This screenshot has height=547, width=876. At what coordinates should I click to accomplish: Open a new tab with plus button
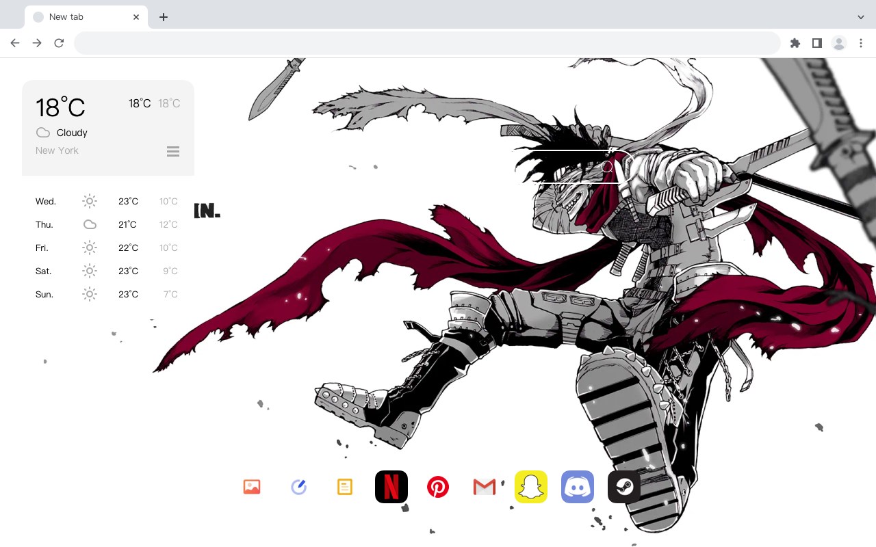coord(163,17)
